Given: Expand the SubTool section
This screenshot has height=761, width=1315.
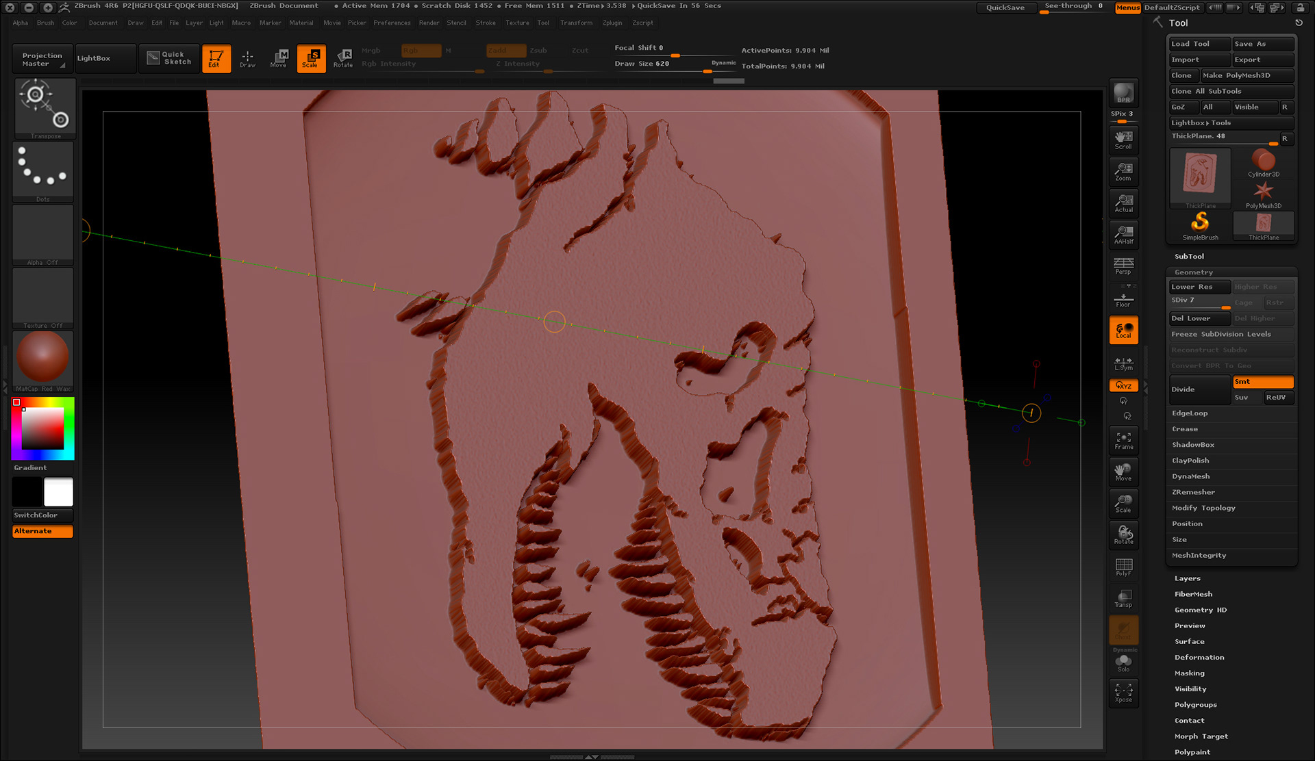Looking at the screenshot, I should (1189, 256).
